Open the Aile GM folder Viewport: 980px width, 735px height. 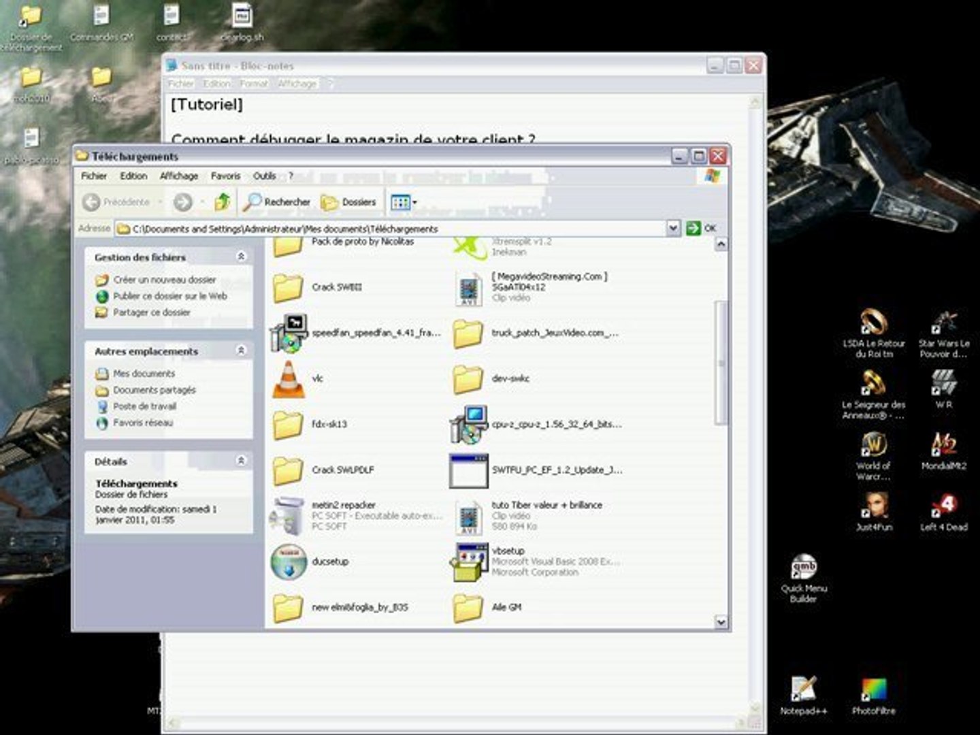click(x=468, y=607)
